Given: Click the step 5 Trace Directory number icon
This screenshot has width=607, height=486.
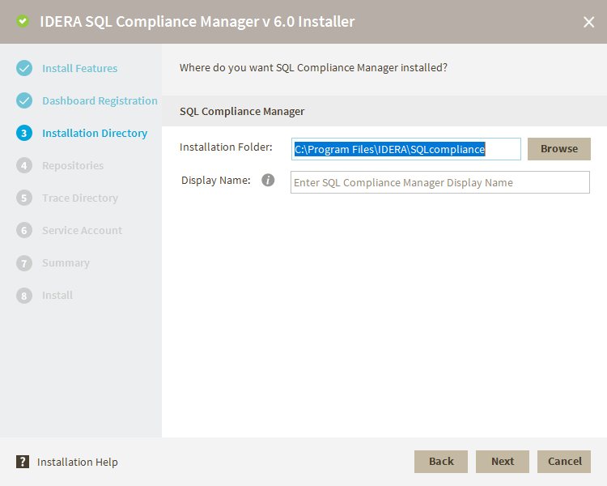Looking at the screenshot, I should tap(24, 198).
